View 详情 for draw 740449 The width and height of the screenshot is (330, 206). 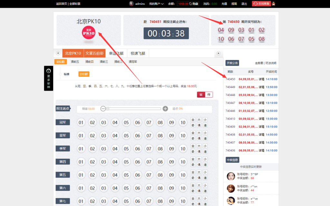click(261, 87)
